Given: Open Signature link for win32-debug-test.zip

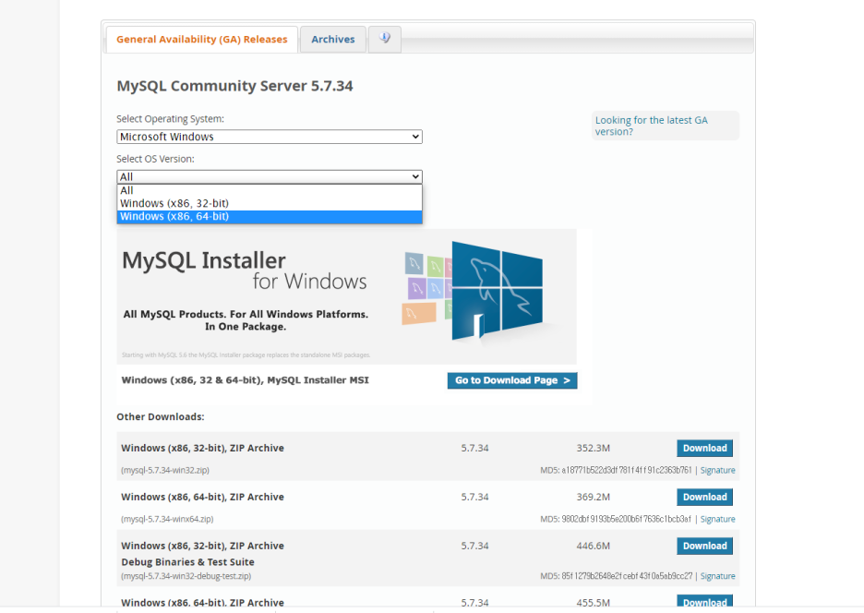Looking at the screenshot, I should pyautogui.click(x=717, y=576).
